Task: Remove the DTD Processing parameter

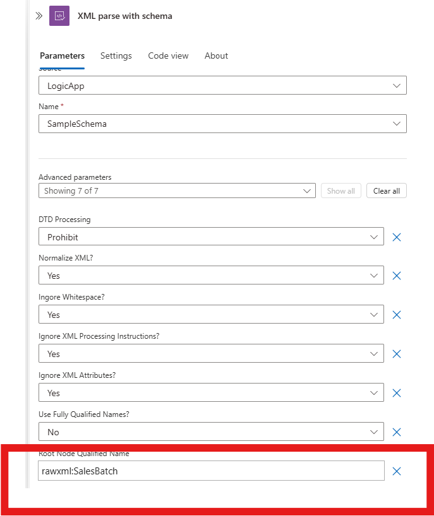Action: 397,237
